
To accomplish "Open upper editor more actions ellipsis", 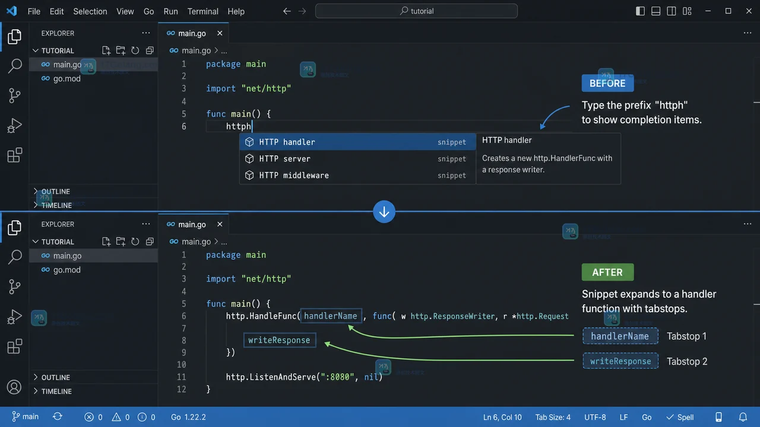I will (748, 33).
